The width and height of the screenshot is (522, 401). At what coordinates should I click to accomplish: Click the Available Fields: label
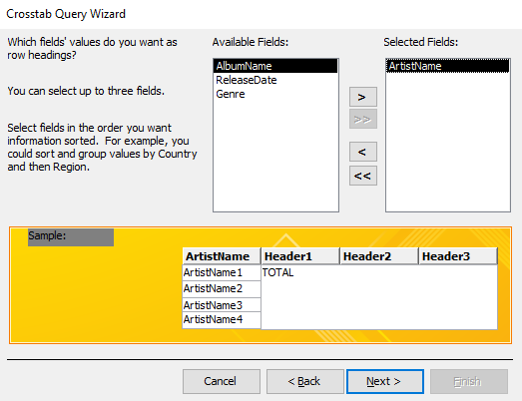(251, 42)
